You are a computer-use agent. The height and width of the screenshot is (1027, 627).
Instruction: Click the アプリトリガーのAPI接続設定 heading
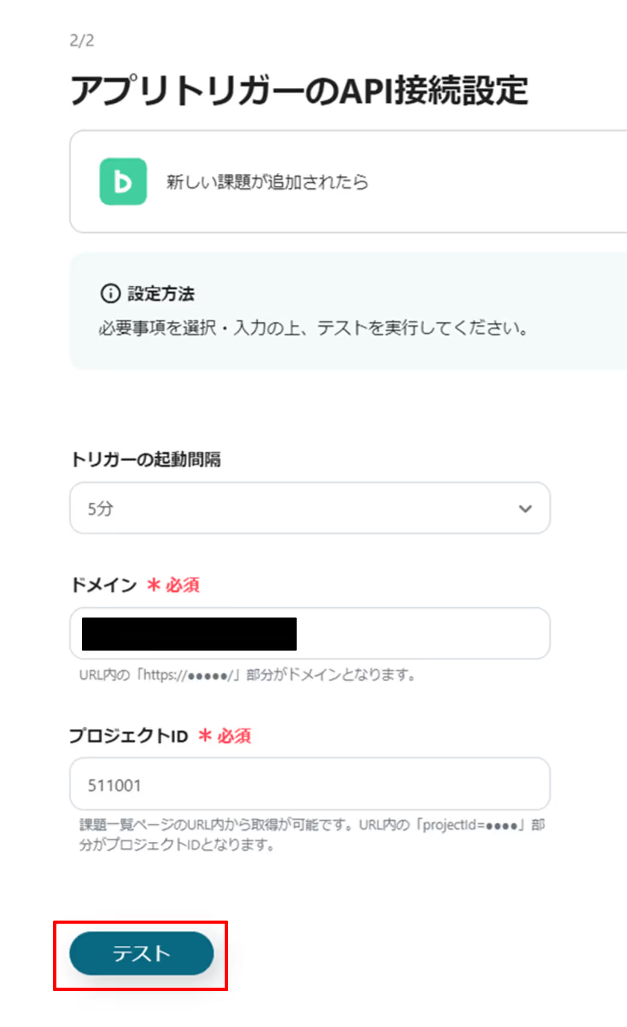pyautogui.click(x=299, y=91)
